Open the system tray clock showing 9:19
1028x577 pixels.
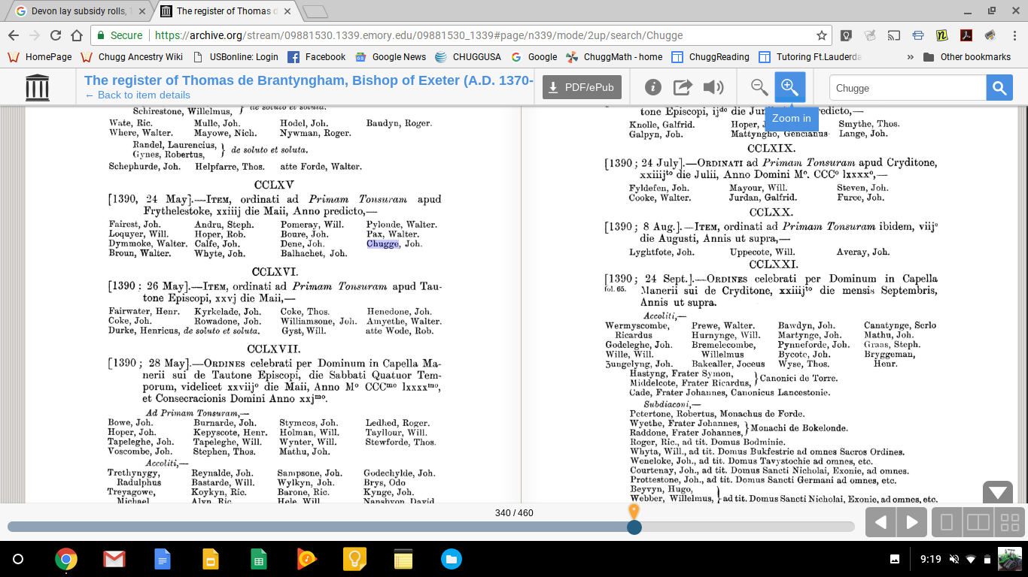pyautogui.click(x=930, y=559)
